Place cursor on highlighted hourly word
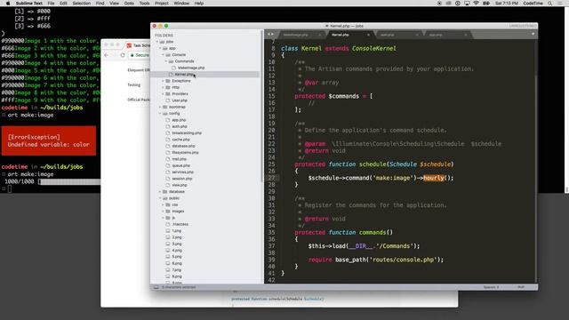 tap(434, 178)
